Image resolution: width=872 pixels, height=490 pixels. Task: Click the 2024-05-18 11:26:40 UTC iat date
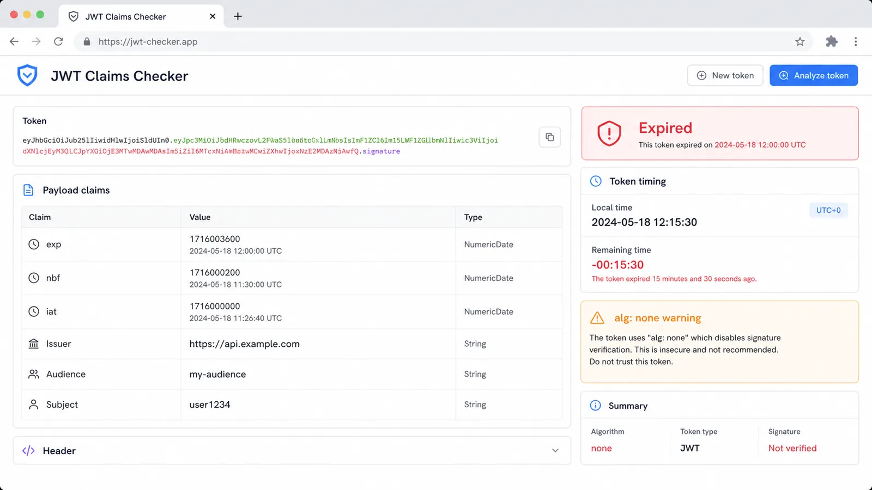pos(235,318)
